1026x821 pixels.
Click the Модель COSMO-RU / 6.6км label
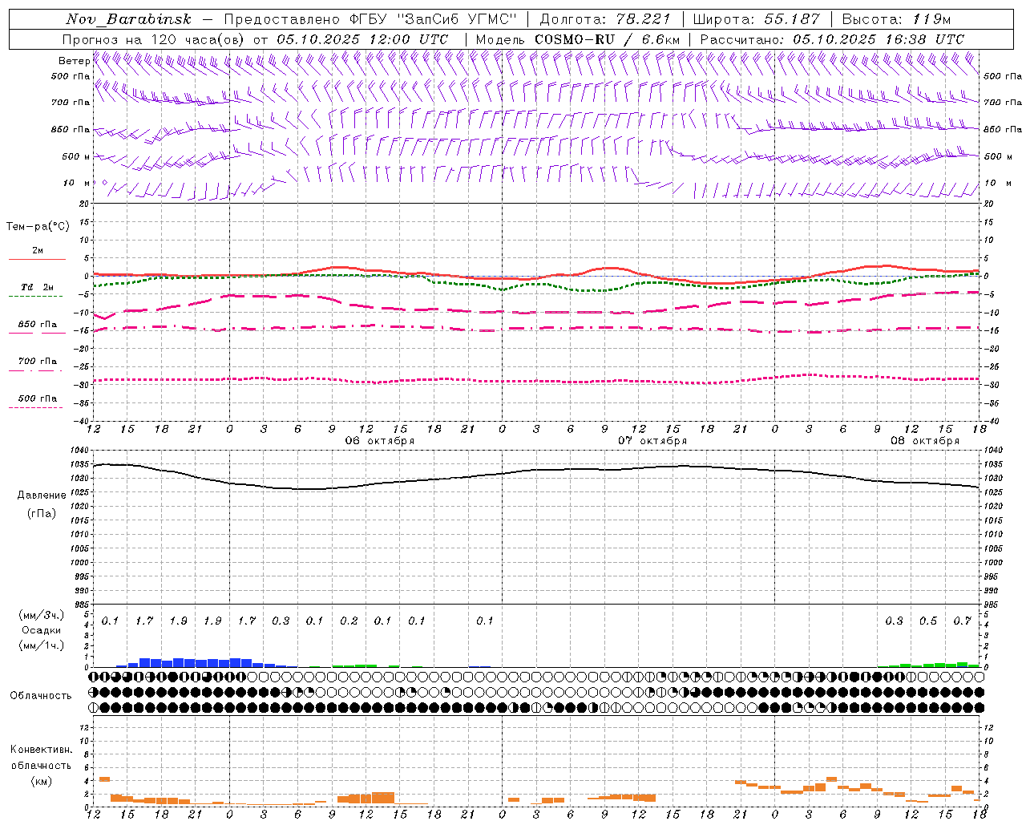click(x=578, y=39)
